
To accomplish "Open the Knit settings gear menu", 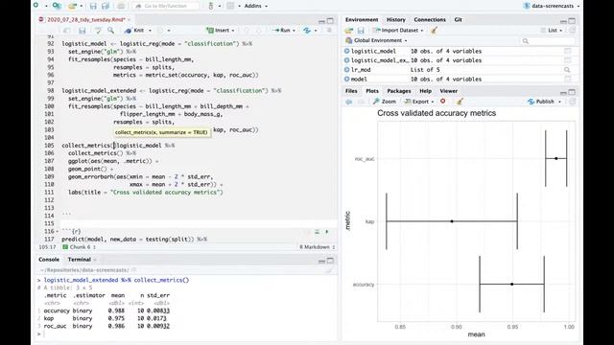I will pyautogui.click(x=160, y=30).
